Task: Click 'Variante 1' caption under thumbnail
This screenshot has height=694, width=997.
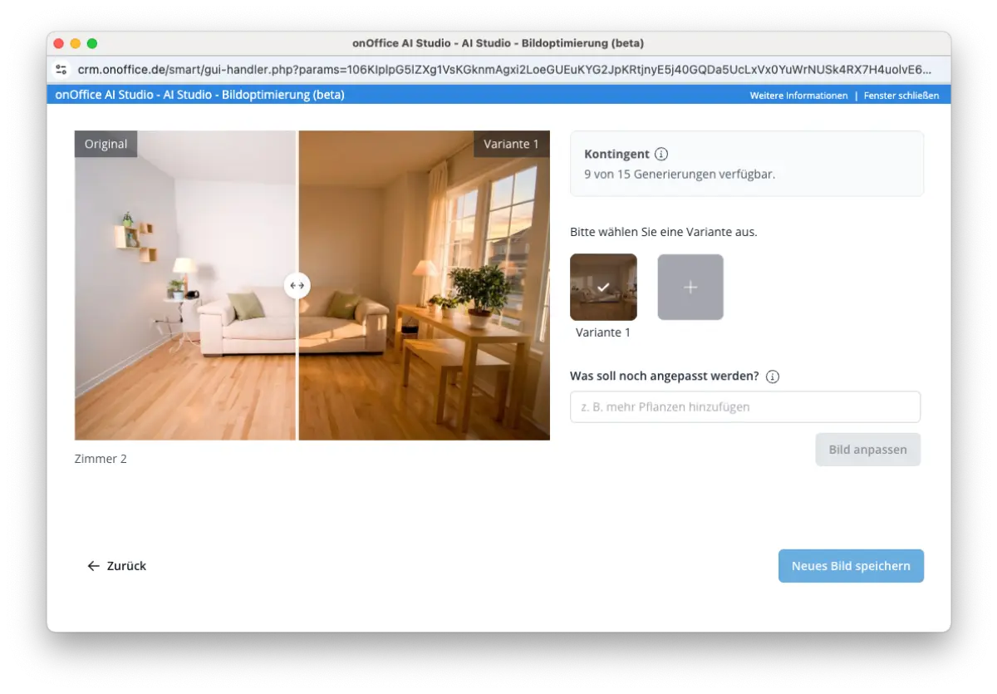Action: click(x=603, y=332)
